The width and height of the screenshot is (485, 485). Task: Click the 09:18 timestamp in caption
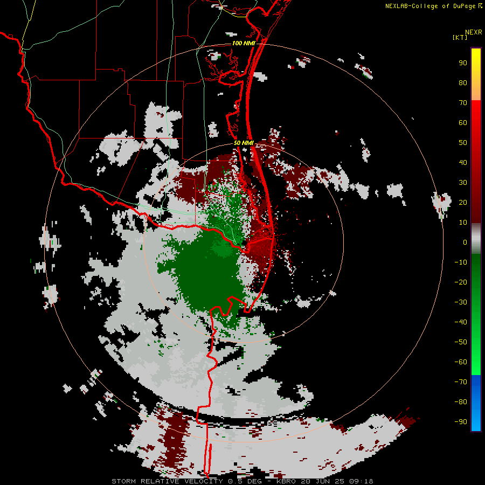(362, 481)
